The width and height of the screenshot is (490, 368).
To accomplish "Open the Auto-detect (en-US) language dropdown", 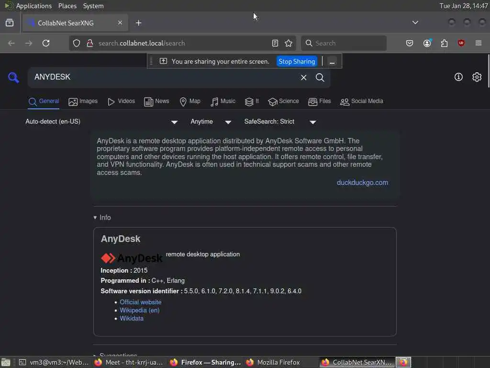I will [101, 122].
